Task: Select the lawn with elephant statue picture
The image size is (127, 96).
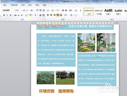Action: coord(65,78)
